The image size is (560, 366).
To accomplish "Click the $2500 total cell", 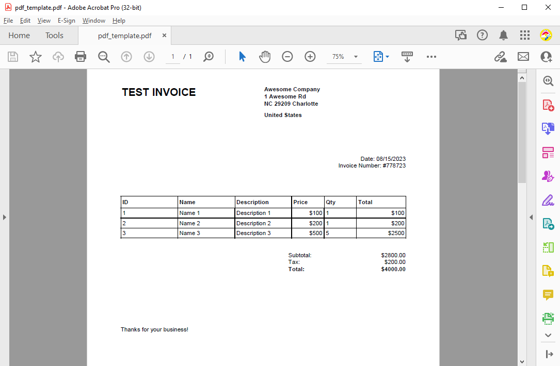I will (x=381, y=233).
